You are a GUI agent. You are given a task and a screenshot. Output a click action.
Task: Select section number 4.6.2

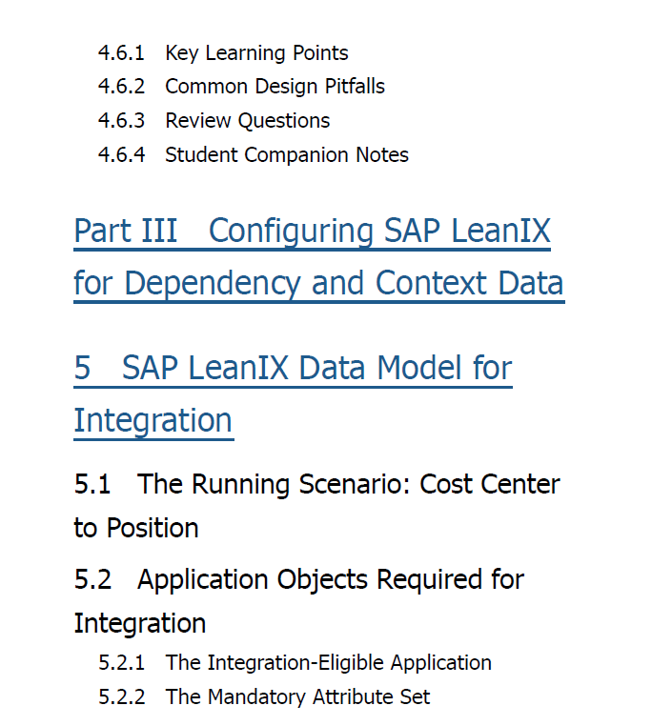coord(121,87)
